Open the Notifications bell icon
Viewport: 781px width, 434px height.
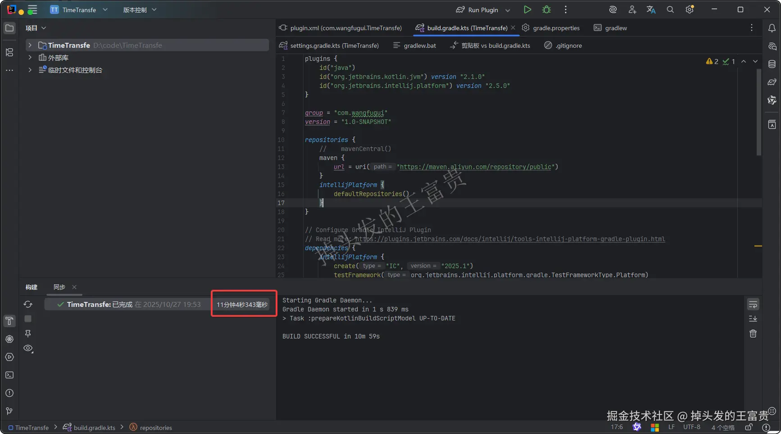coord(772,28)
